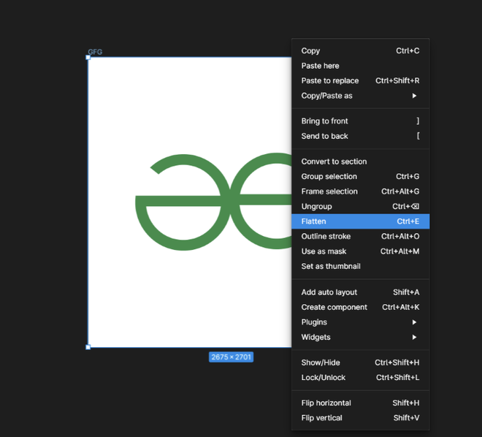Choose Outline stroke

[x=360, y=236]
